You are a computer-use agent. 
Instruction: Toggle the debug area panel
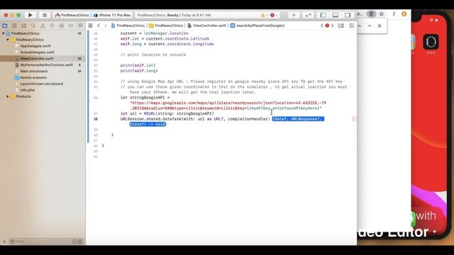pyautogui.click(x=336, y=15)
